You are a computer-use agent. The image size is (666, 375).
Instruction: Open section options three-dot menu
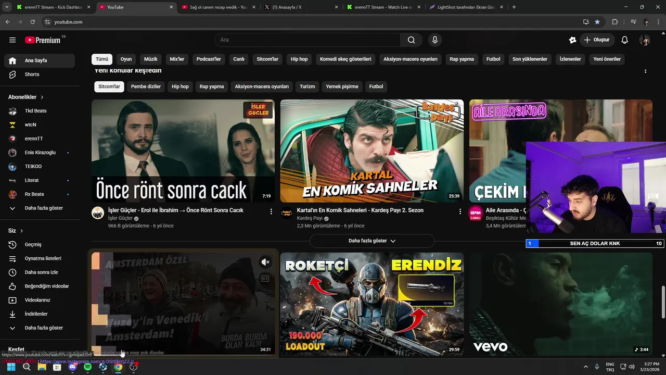point(645,71)
